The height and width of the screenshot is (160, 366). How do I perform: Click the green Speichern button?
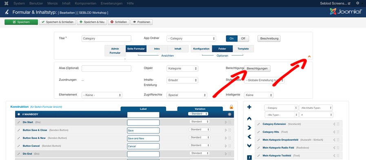pyautogui.click(x=21, y=22)
